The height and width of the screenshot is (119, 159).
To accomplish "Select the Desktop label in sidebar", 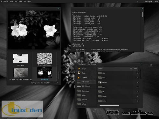I will 84,77.
